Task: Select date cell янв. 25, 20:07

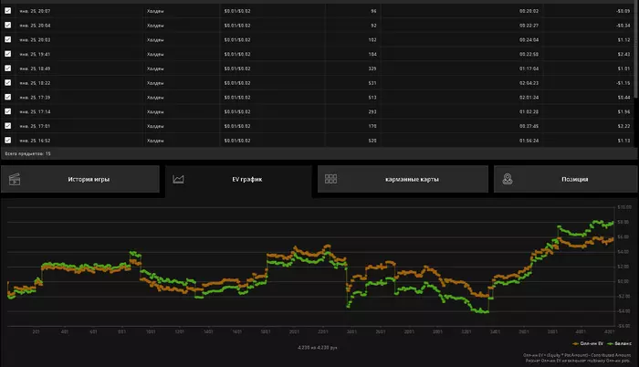Action: coord(35,11)
